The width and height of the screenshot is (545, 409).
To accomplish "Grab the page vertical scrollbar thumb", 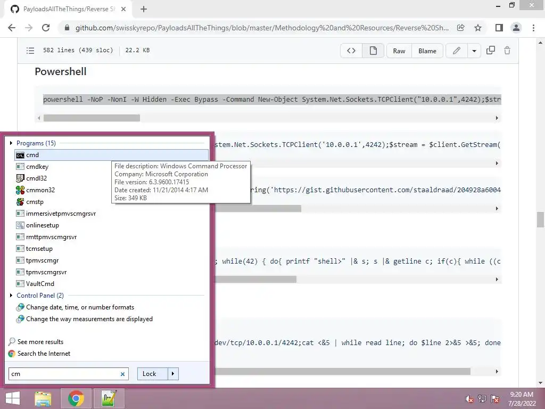I will pyautogui.click(x=540, y=219).
